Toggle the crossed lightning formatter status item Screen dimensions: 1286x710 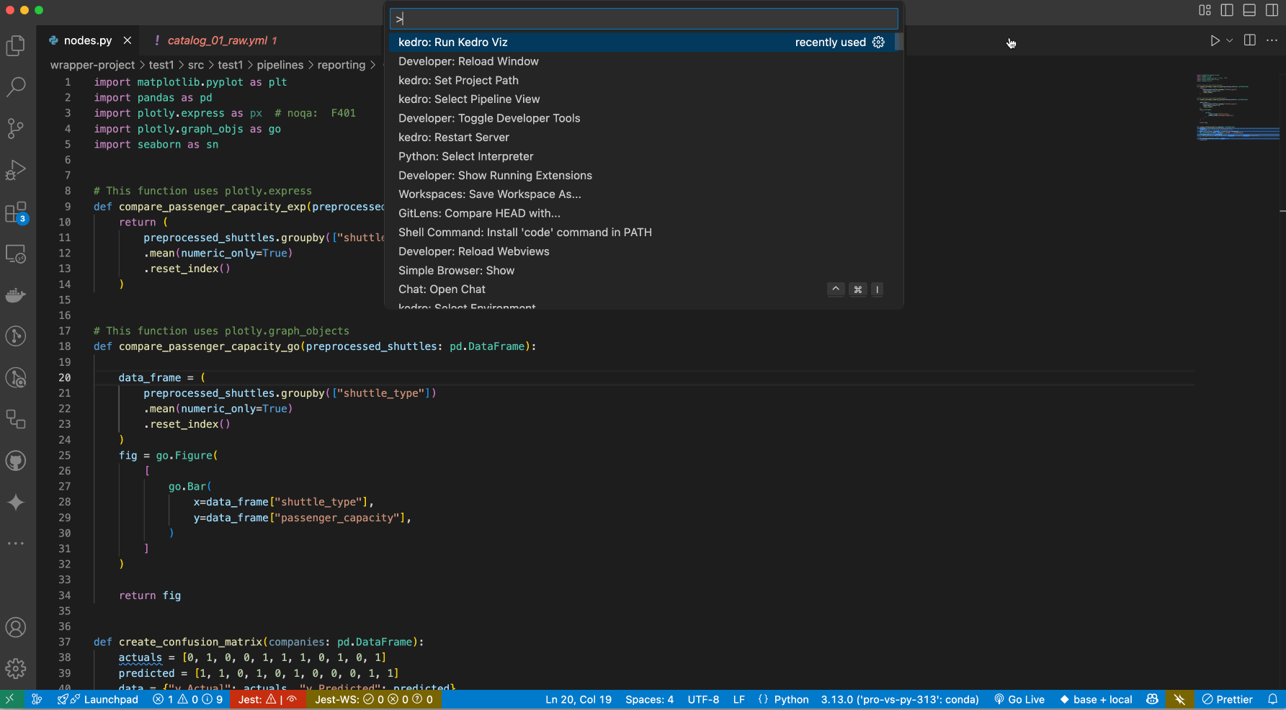(1179, 699)
